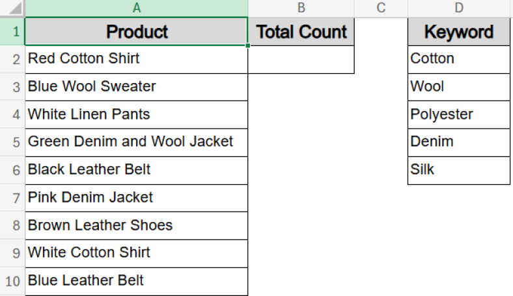This screenshot has height=296, width=513.
Task: Select the Total Count header cell
Action: click(x=301, y=32)
